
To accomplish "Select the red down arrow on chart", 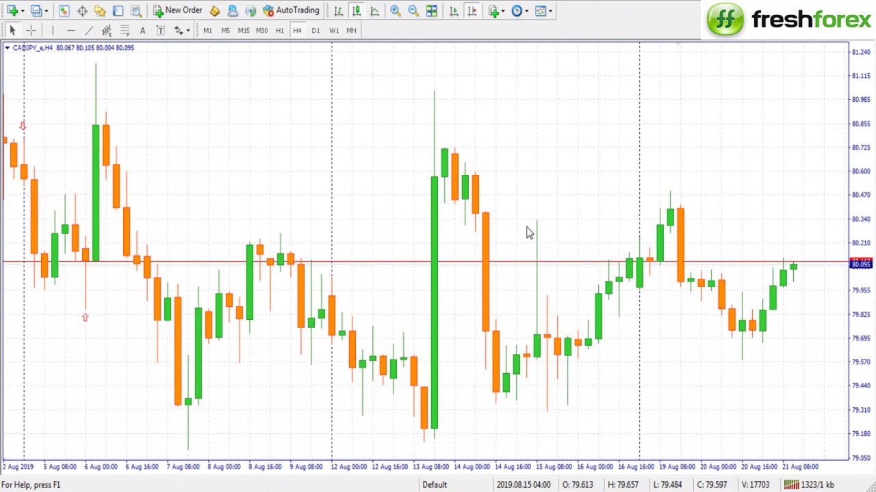I will [x=23, y=126].
